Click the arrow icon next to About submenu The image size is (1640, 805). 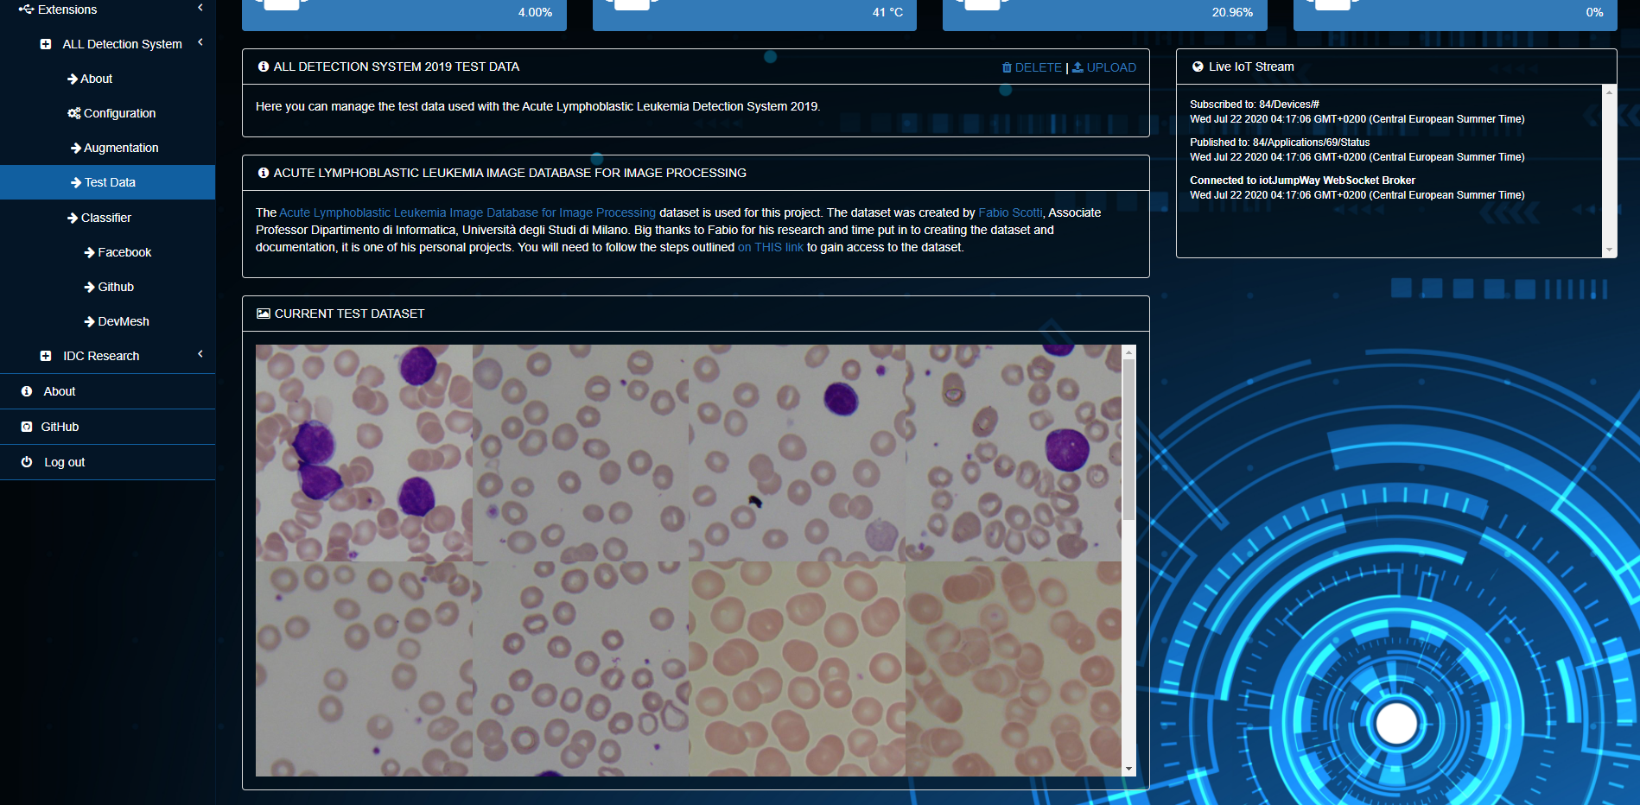pos(73,79)
